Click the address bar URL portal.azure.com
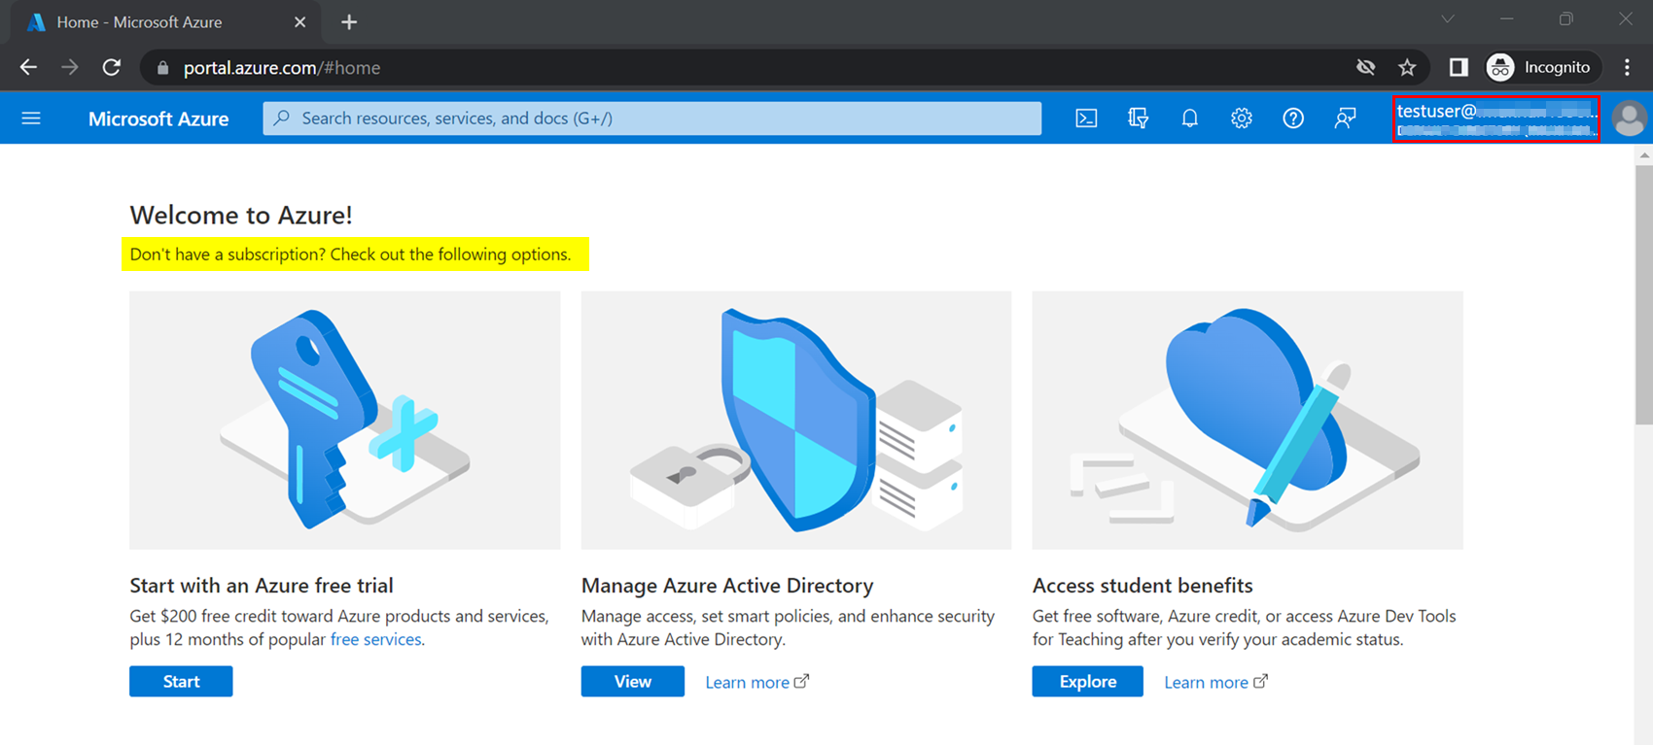Viewport: 1653px width, 745px height. tap(282, 68)
